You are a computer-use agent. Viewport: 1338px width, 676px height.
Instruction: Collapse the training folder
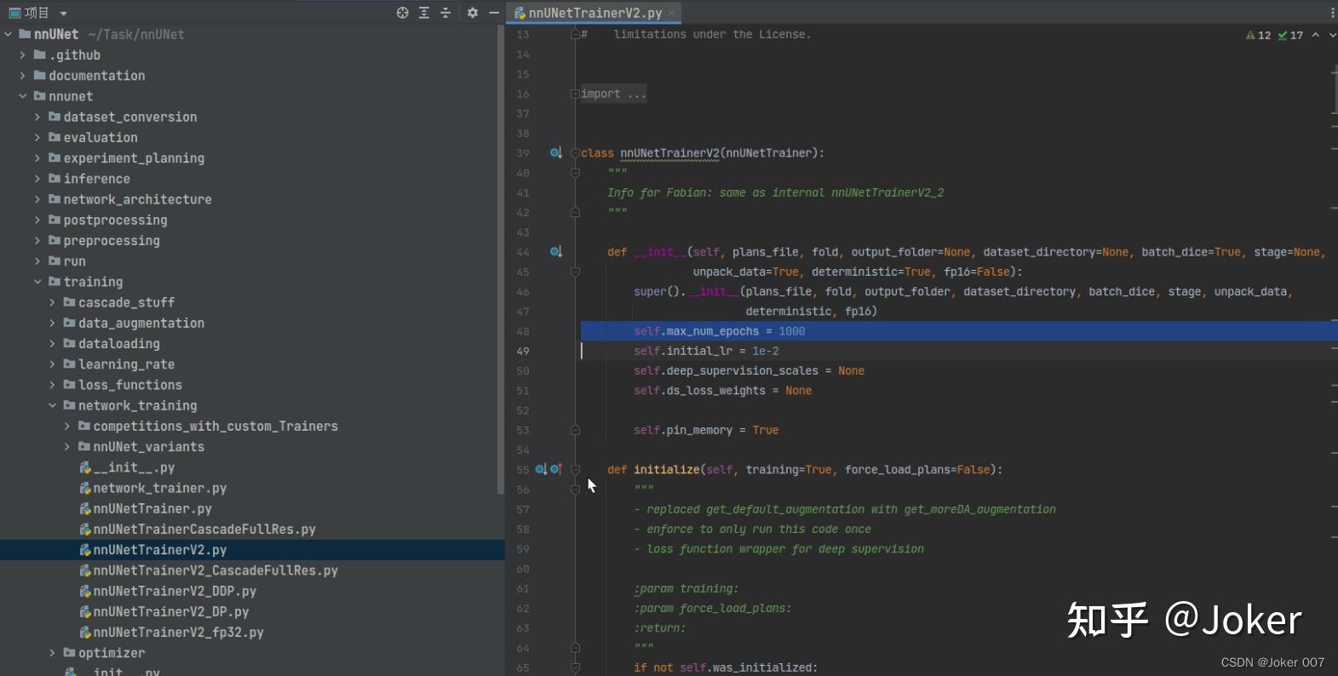pyautogui.click(x=37, y=282)
